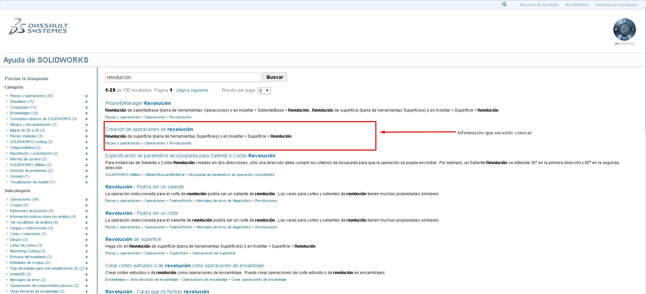This screenshot has width=646, height=294.
Task: Click the Dassault Systemes logo
Action: tap(38, 27)
